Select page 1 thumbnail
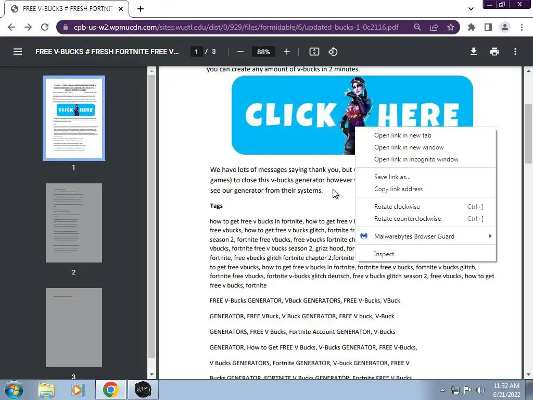Image resolution: width=533 pixels, height=400 pixels. [74, 118]
